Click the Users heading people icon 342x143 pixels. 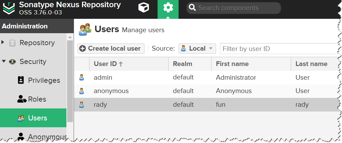(85, 29)
